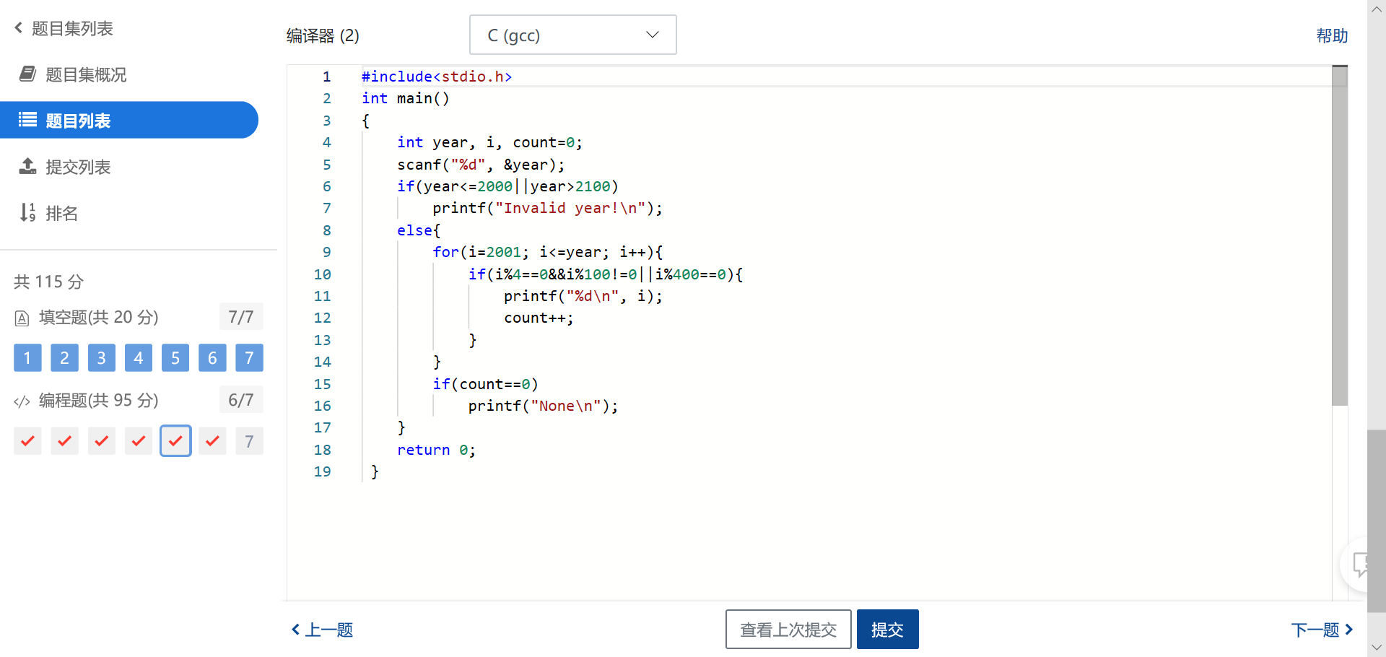Go to next question with 下一题
This screenshot has width=1386, height=657.
pos(1322,630)
